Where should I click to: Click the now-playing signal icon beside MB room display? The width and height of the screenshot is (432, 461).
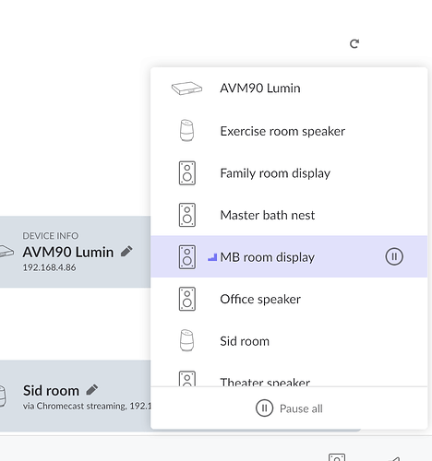pyautogui.click(x=212, y=257)
